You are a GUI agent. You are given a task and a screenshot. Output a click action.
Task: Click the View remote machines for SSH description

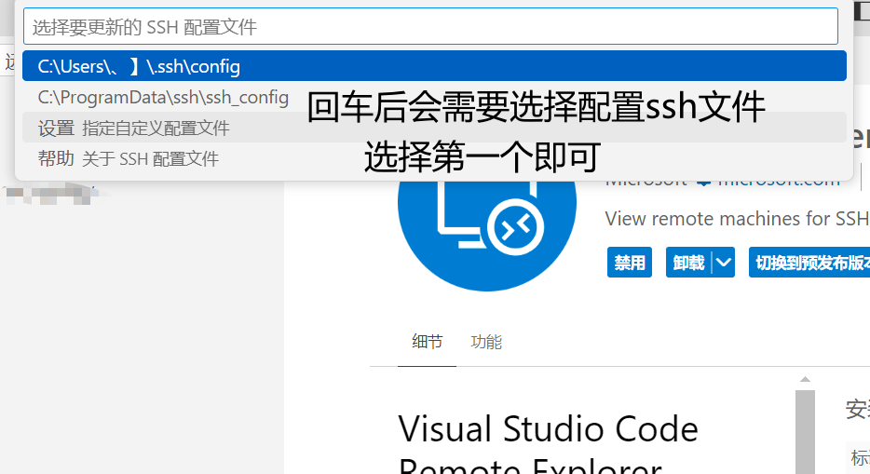(738, 219)
